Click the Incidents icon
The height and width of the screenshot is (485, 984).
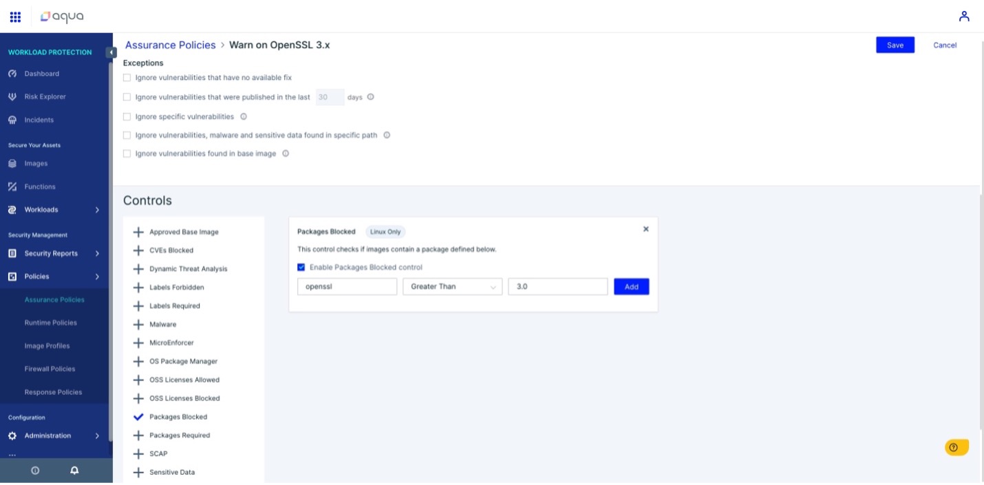click(x=12, y=120)
